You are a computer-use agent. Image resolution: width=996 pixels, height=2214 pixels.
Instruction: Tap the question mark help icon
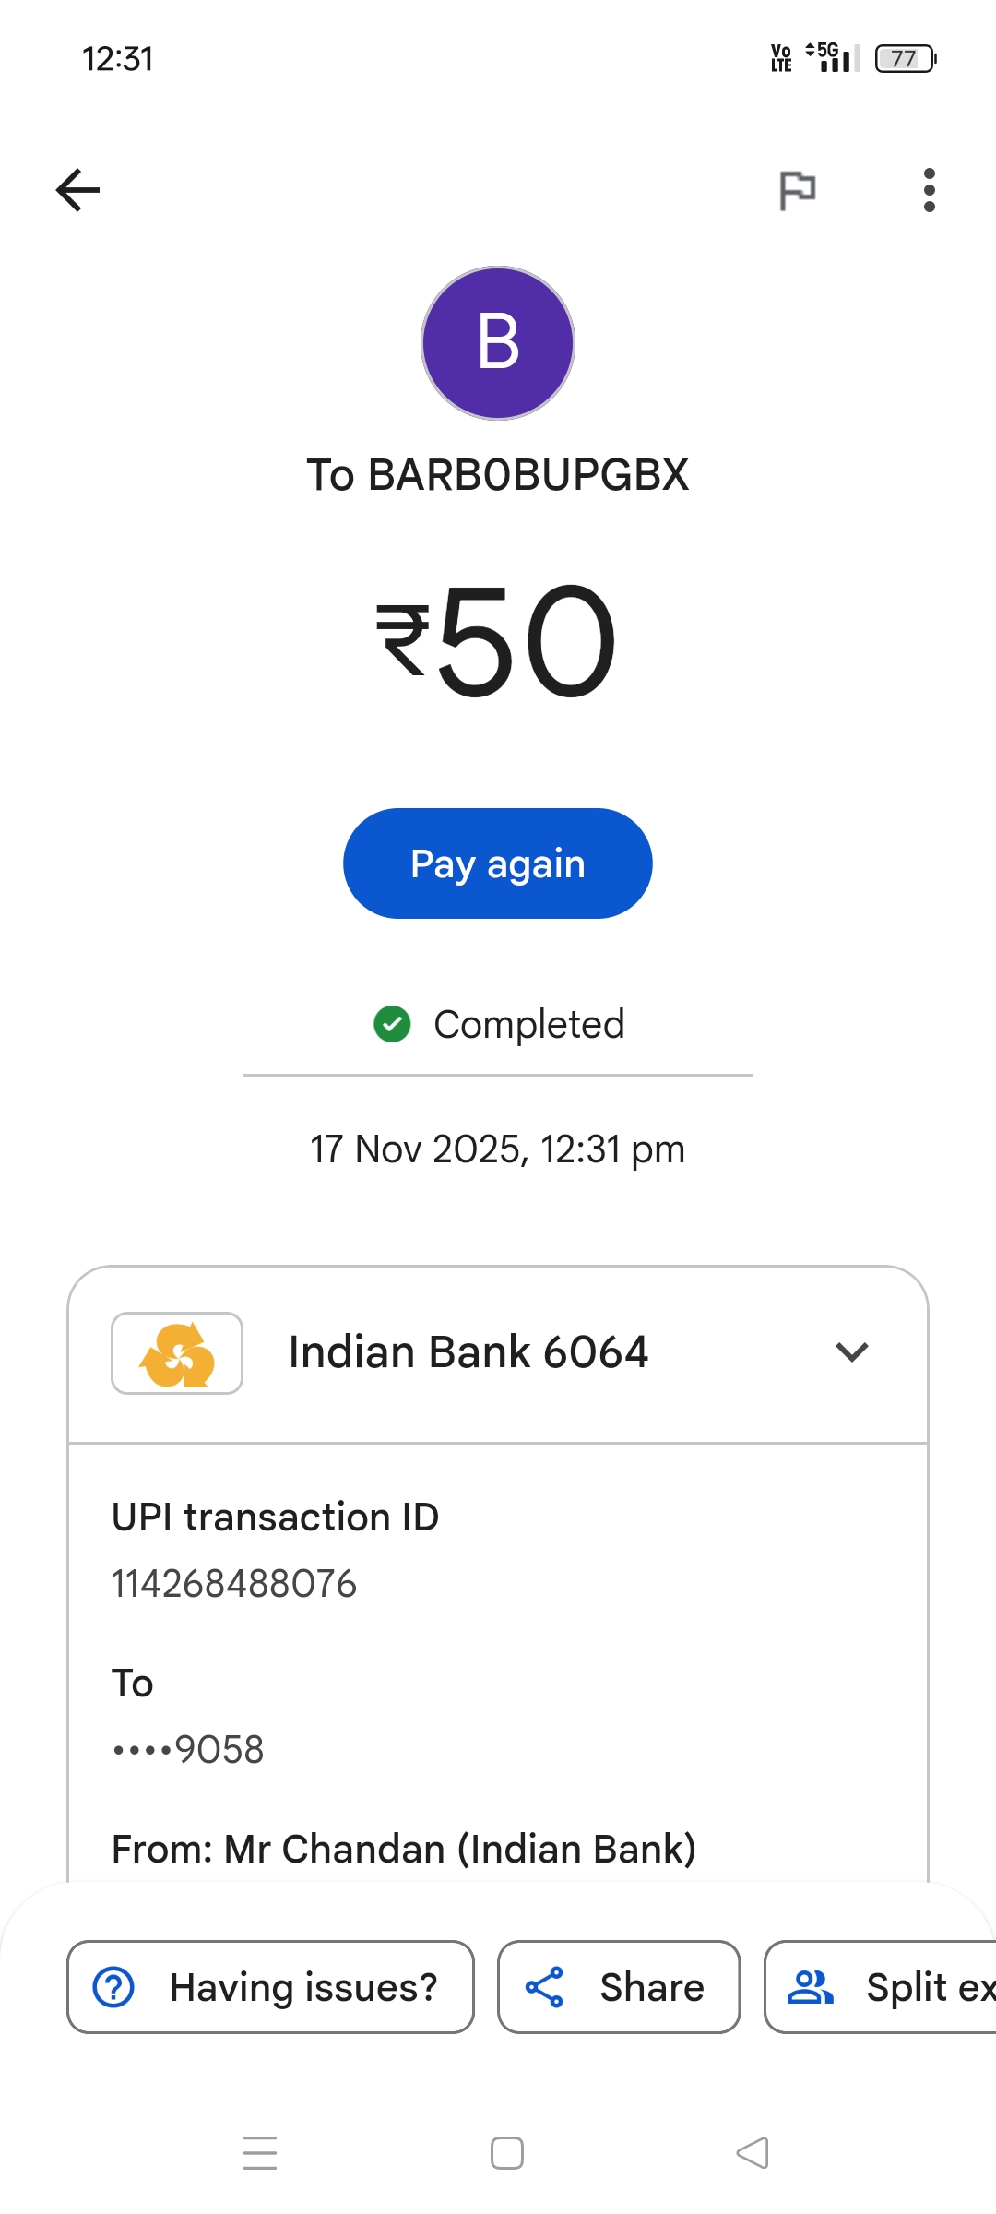114,1987
